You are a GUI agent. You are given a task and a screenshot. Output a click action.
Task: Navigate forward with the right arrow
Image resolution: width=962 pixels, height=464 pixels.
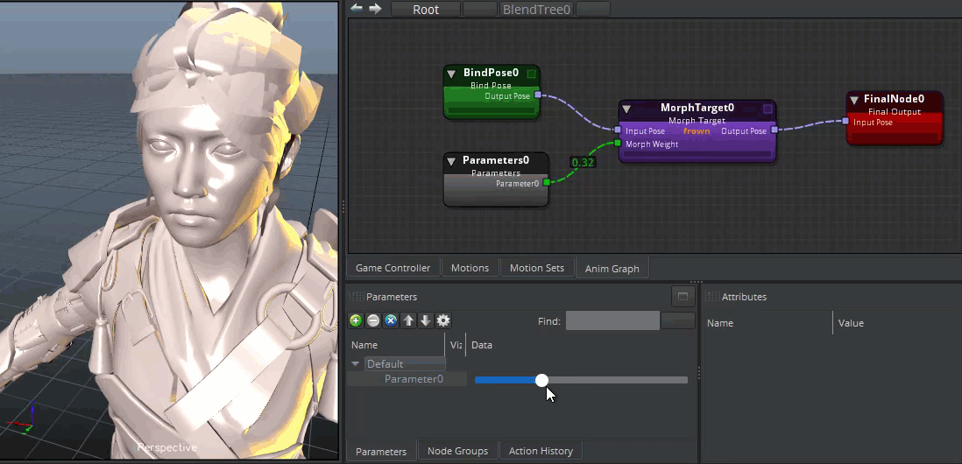pyautogui.click(x=375, y=9)
